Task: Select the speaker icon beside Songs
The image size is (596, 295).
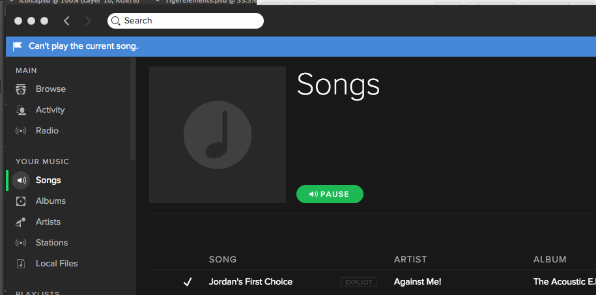Action: [x=21, y=180]
